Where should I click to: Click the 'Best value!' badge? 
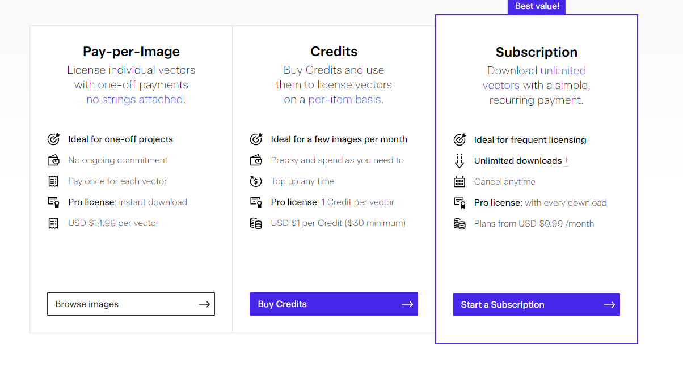pyautogui.click(x=537, y=7)
